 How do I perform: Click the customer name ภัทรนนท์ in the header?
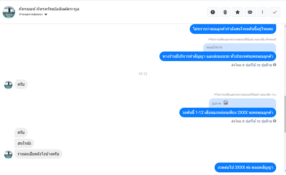pyautogui.click(x=49, y=9)
